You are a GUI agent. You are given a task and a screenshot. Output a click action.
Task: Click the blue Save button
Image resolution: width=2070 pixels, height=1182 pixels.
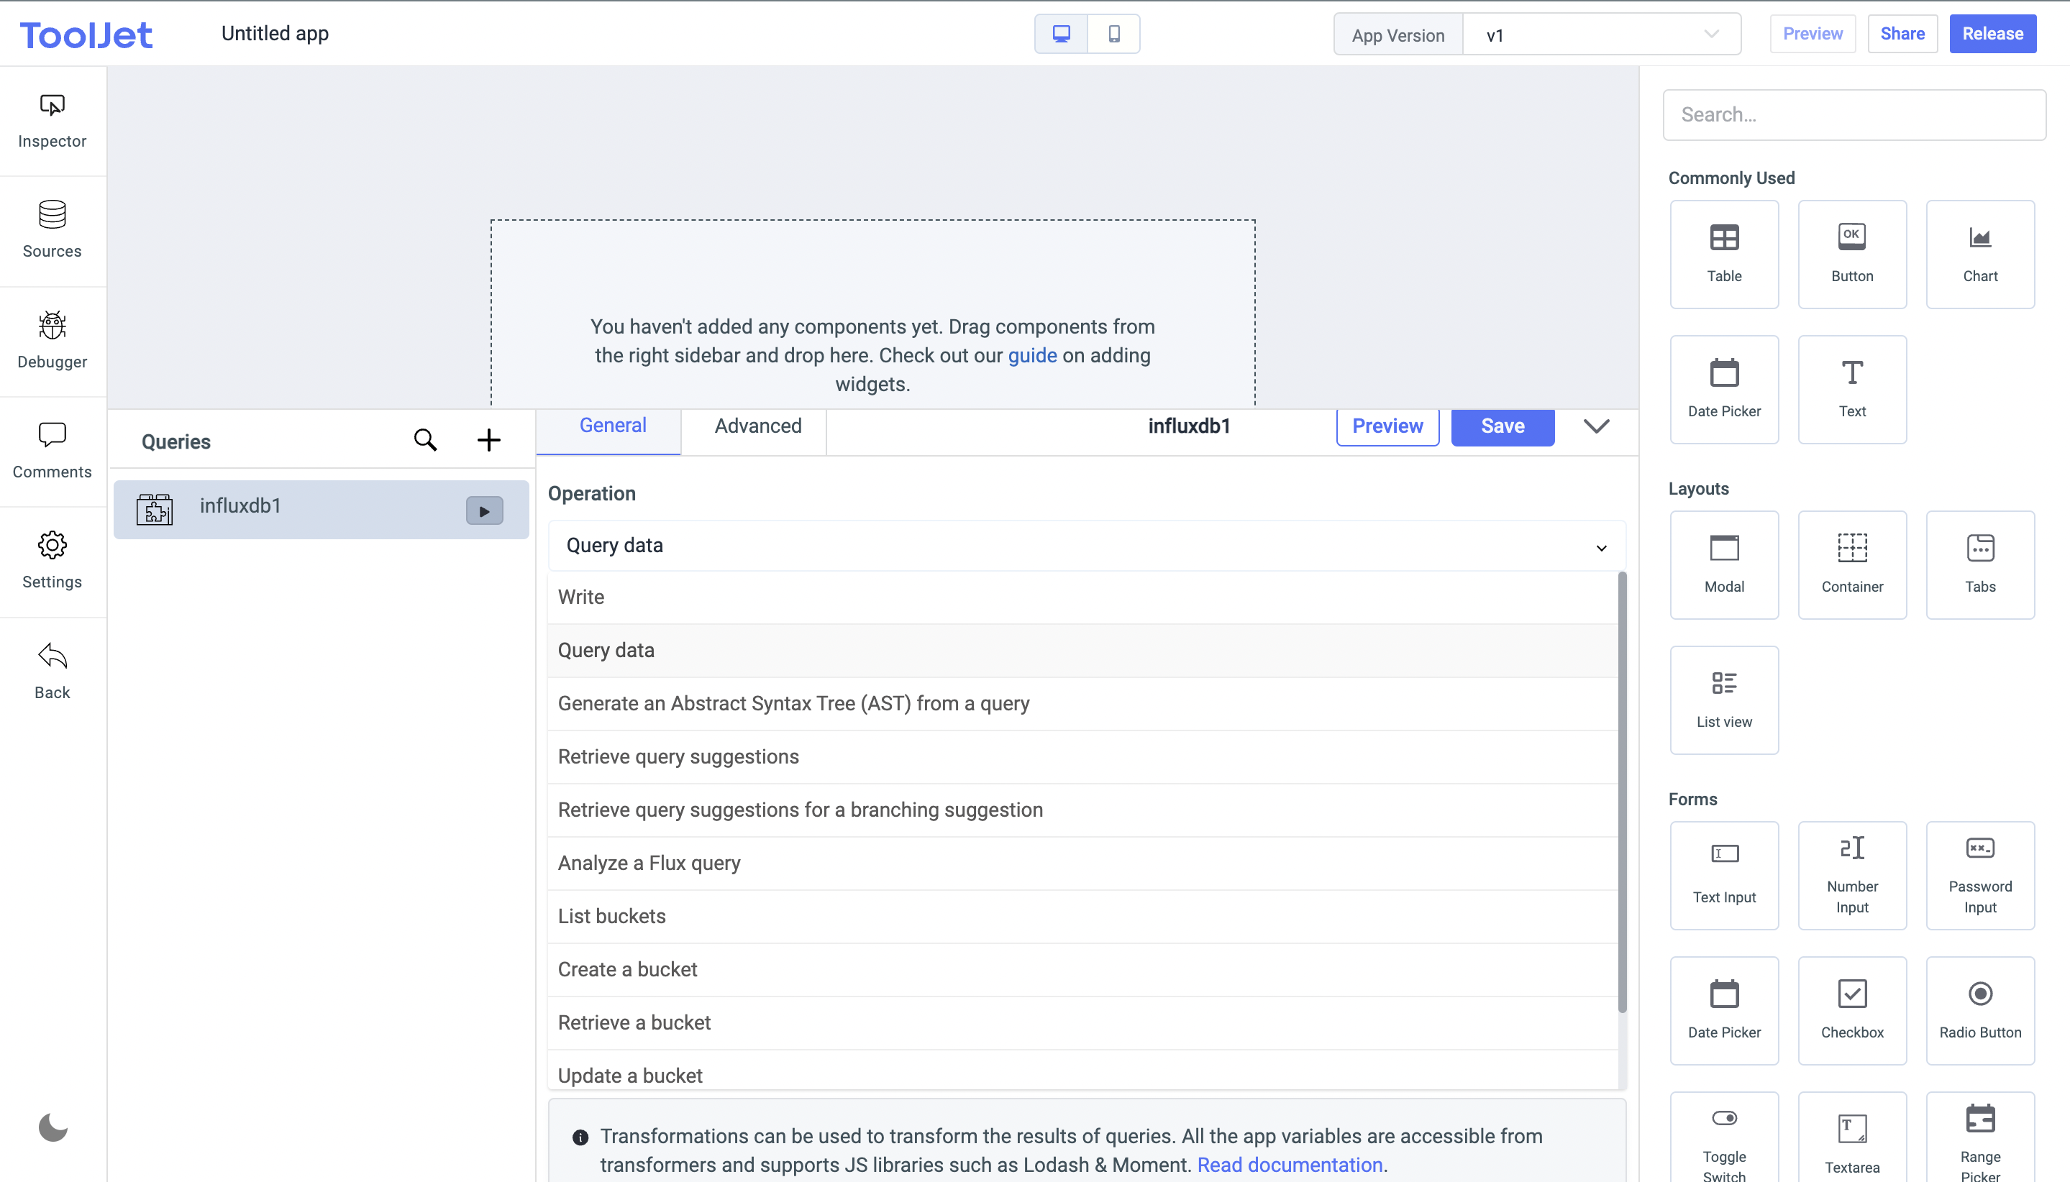1502,426
